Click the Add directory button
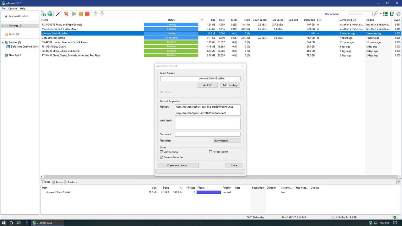The height and width of the screenshot is (226, 402). point(230,85)
